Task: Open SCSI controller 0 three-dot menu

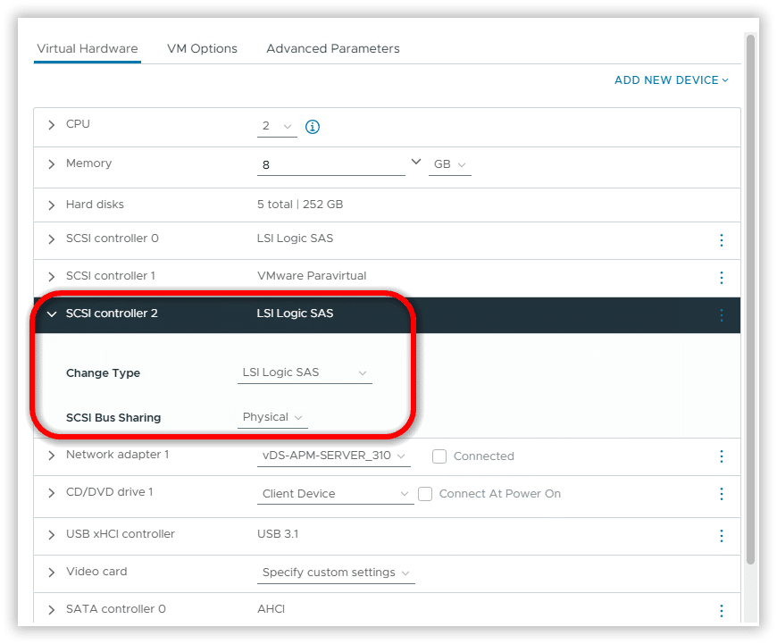Action: click(722, 240)
